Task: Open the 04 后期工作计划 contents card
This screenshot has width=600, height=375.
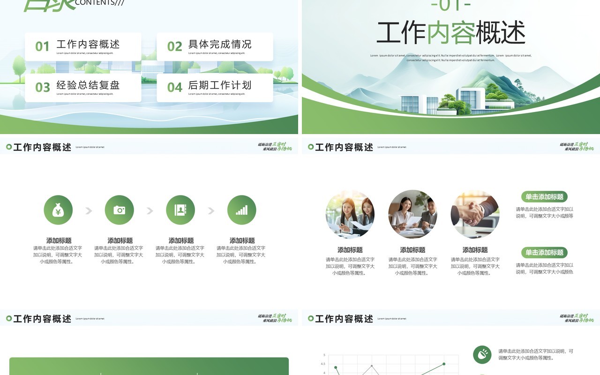Action: [x=215, y=88]
